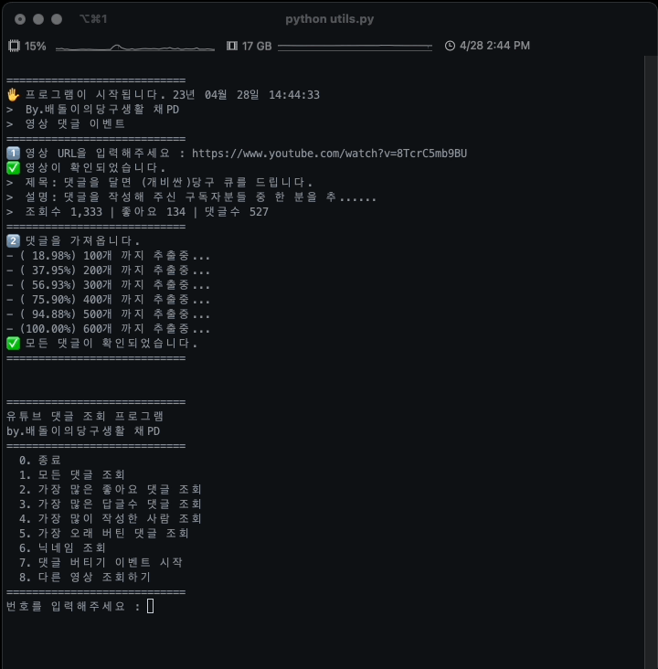
Task: Click the green check before 영상이 확인되었습니다
Action: tap(13, 168)
